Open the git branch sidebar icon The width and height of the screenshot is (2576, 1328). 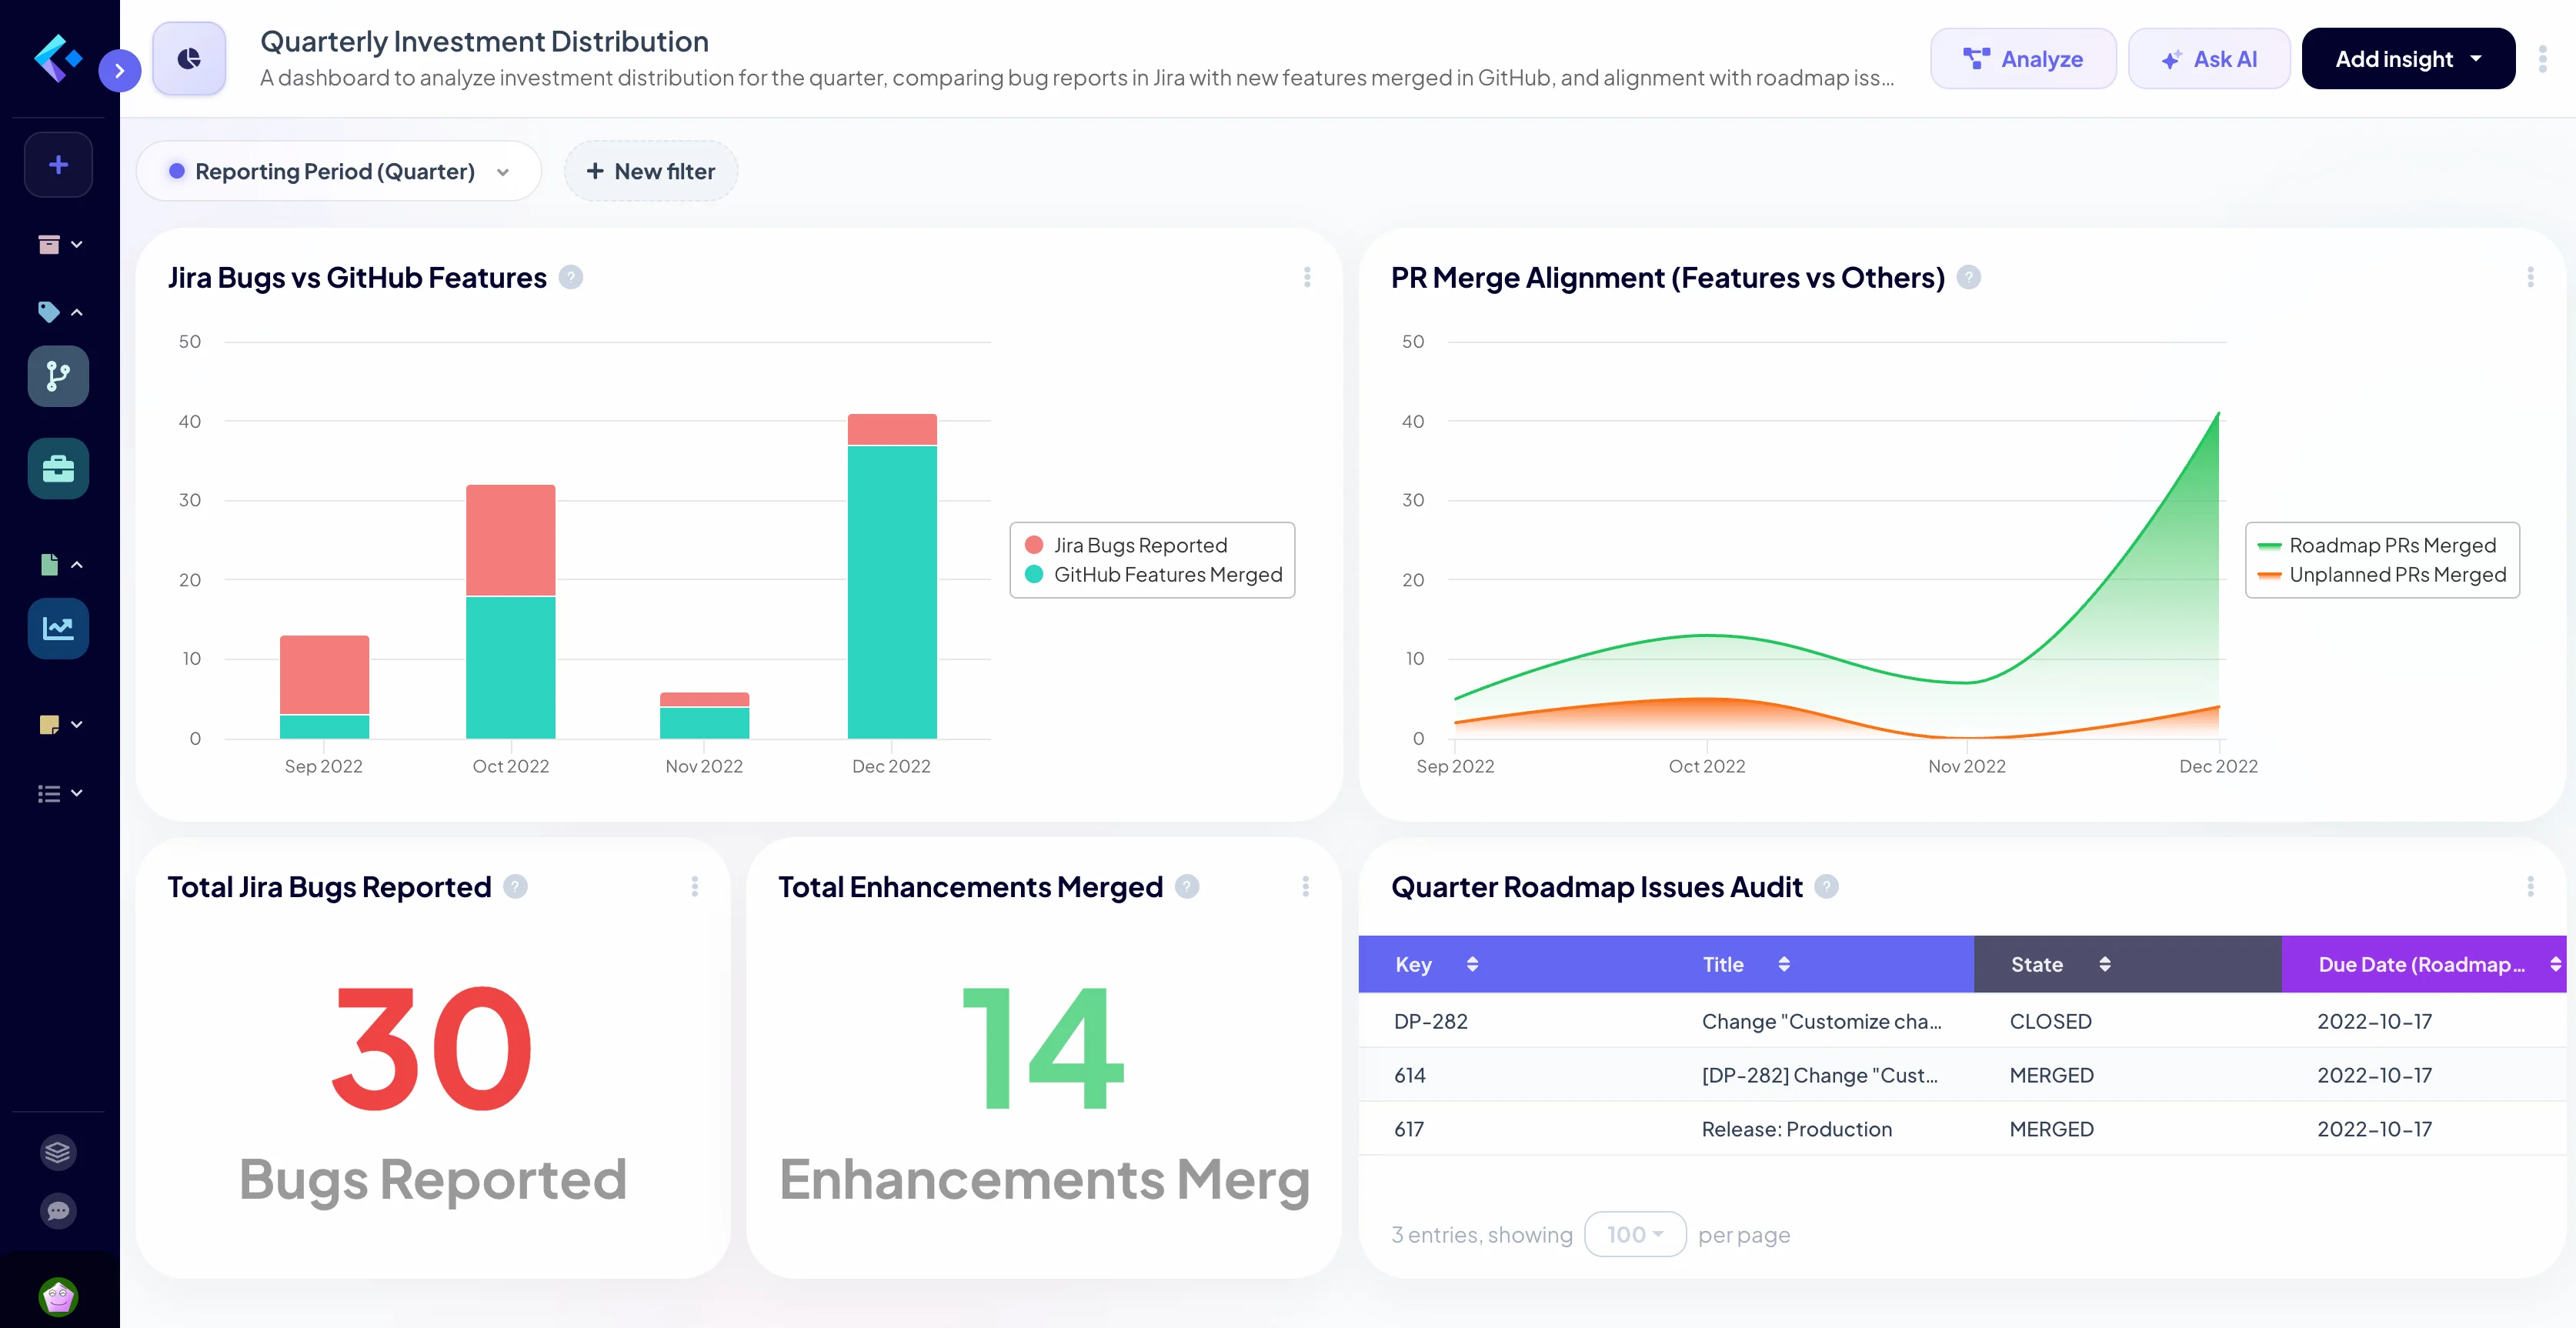point(58,376)
